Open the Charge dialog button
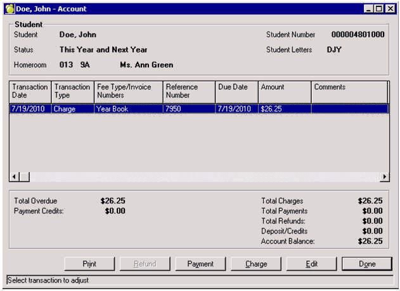Image resolution: width=400 pixels, height=291 pixels. (256, 264)
